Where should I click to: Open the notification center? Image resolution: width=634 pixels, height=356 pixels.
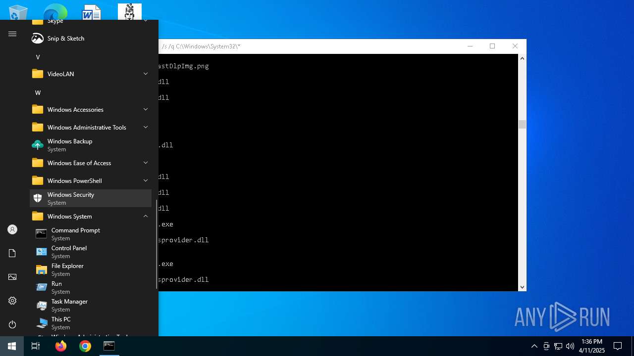coord(618,346)
